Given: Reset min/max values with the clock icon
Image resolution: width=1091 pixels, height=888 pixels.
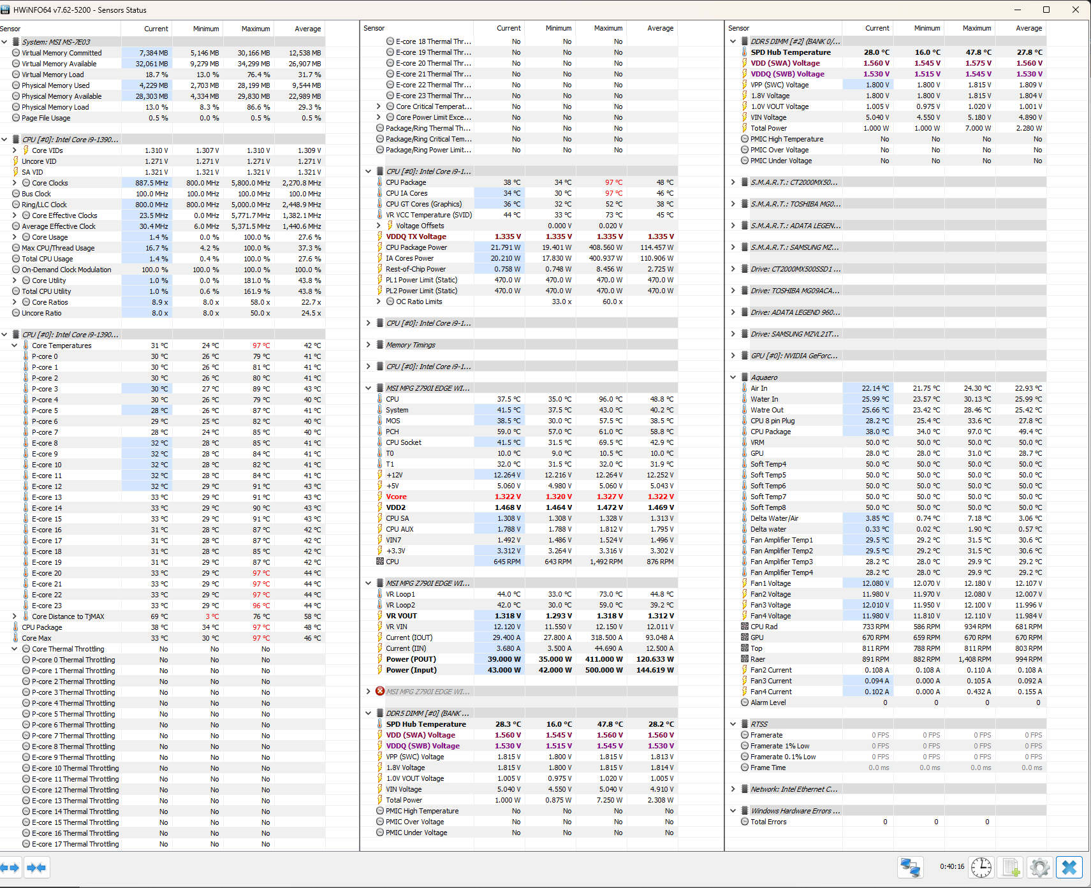Looking at the screenshot, I should [x=981, y=867].
